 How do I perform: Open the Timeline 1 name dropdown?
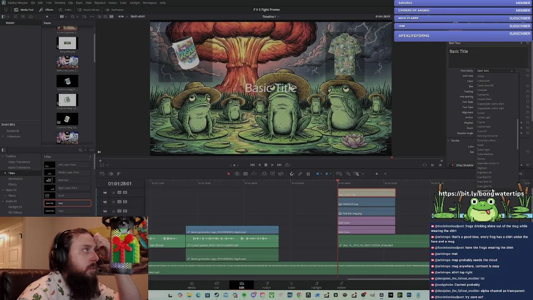point(270,17)
